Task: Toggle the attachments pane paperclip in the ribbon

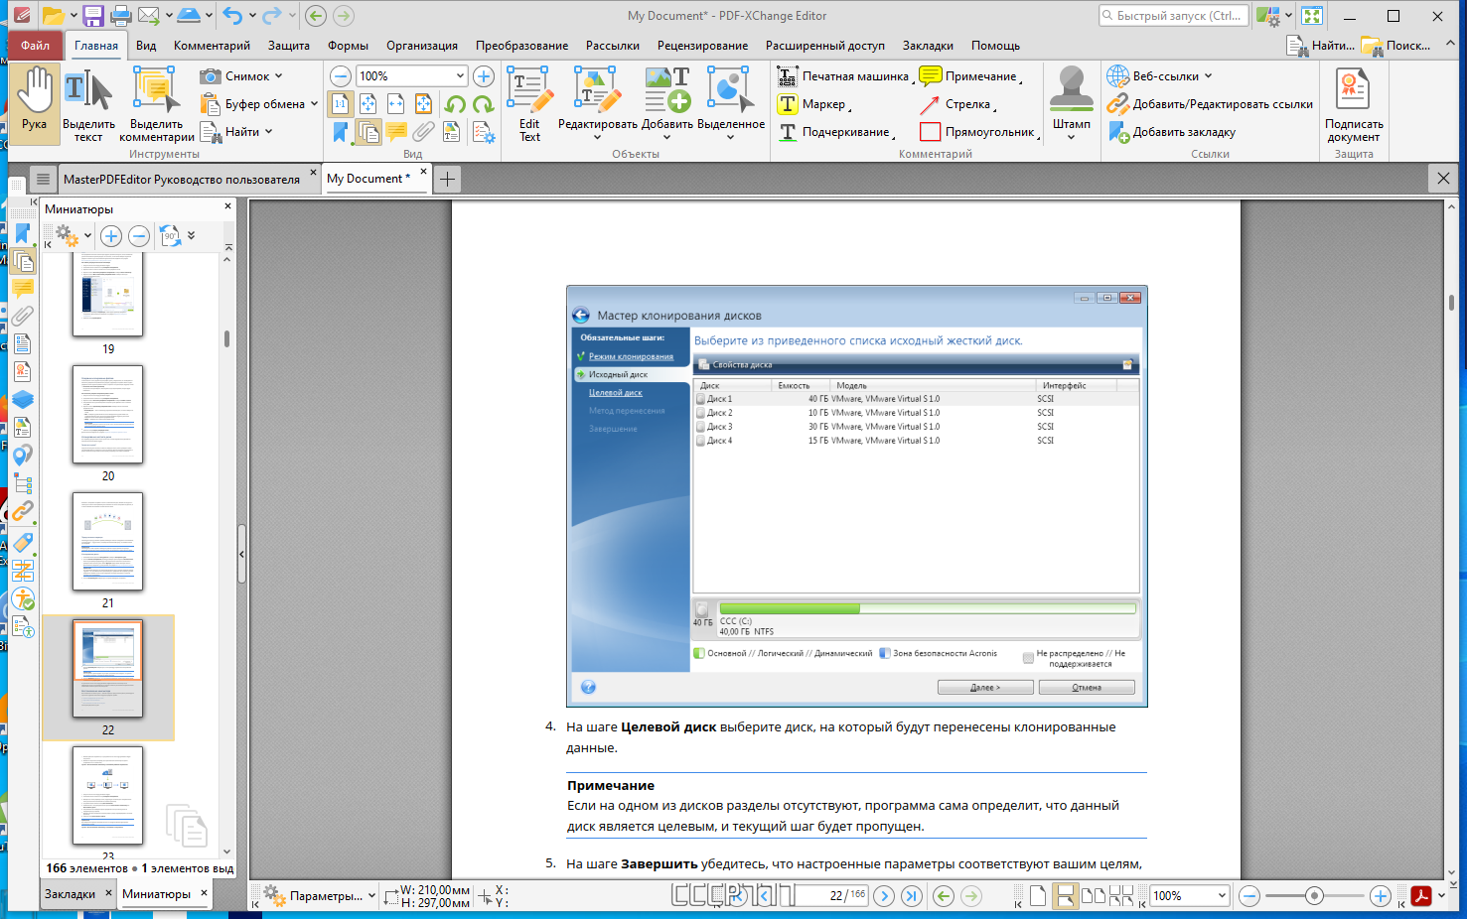Action: (423, 132)
